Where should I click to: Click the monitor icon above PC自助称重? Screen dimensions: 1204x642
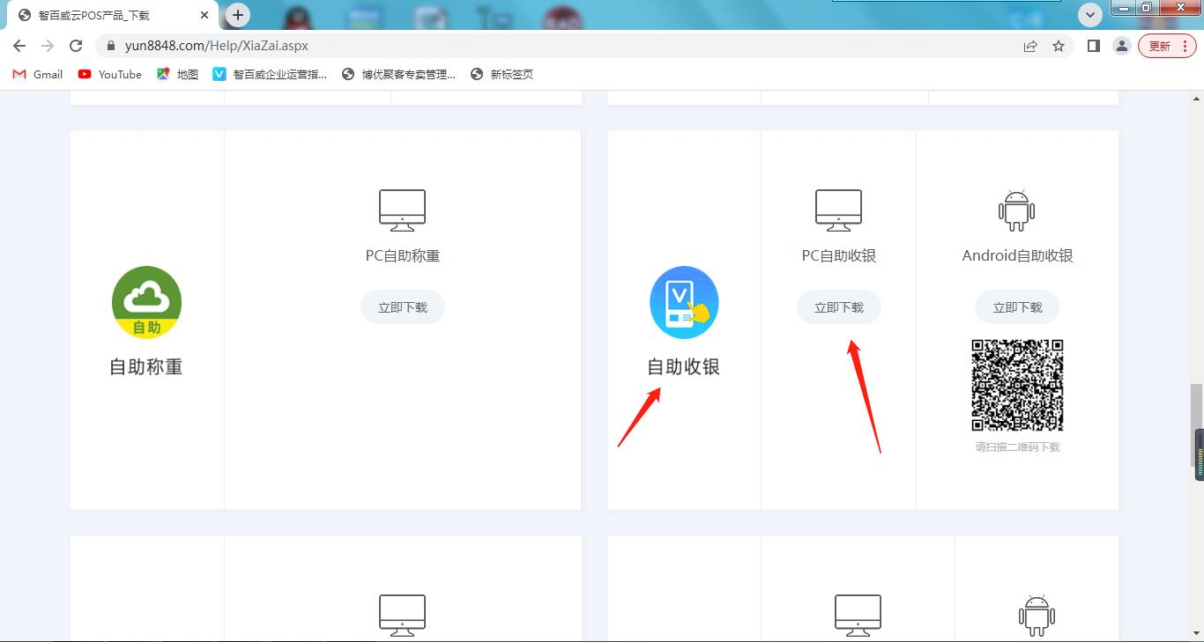[402, 210]
